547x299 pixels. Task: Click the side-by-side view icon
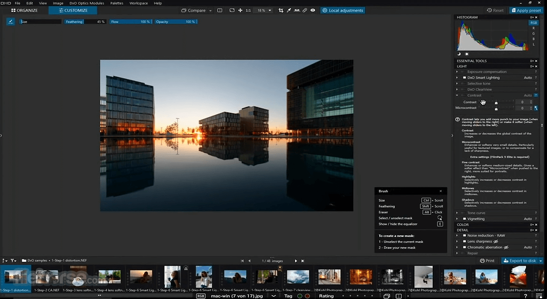pyautogui.click(x=219, y=10)
